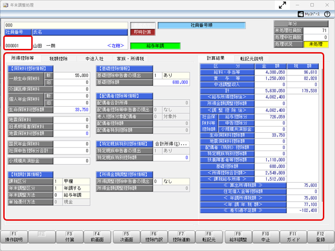Viewport: 335px width, 251px height.
Task: Save with F12 登録 button
Action: tap(321, 237)
